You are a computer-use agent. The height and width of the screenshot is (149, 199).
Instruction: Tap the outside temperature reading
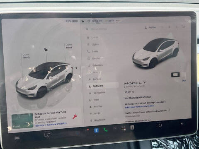(111, 21)
